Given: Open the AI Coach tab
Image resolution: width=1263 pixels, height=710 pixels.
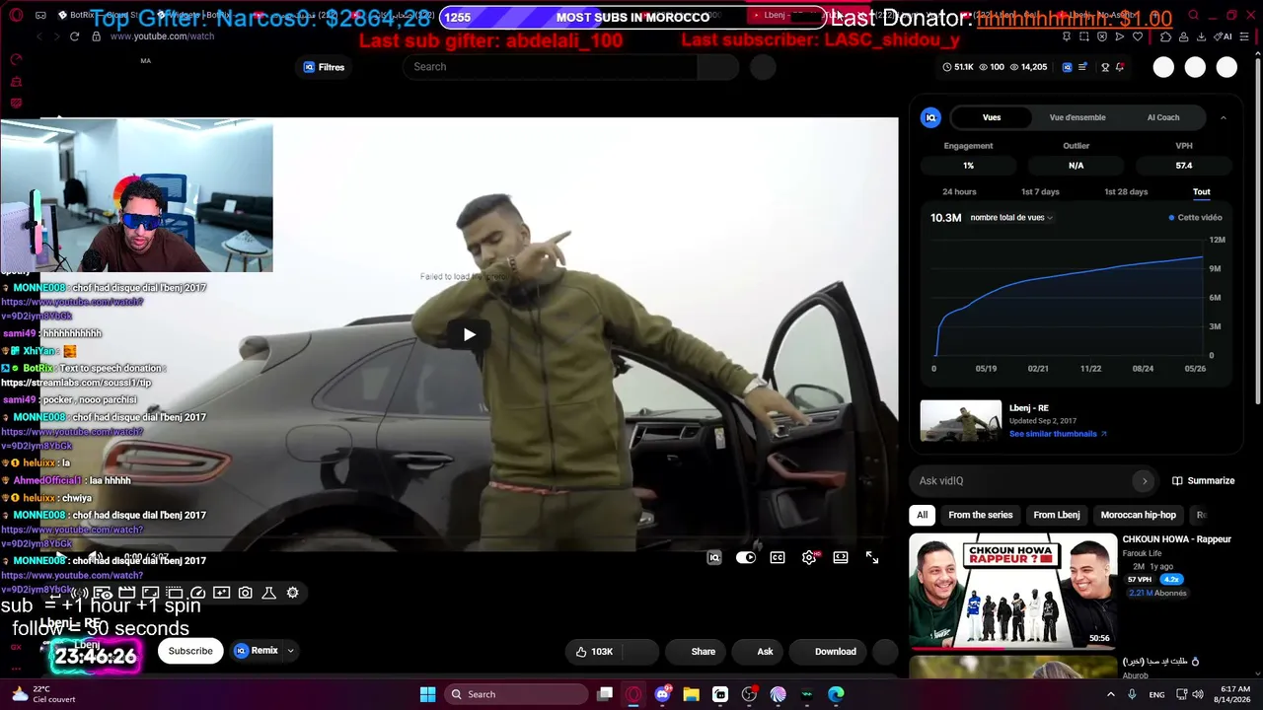Looking at the screenshot, I should pyautogui.click(x=1163, y=117).
